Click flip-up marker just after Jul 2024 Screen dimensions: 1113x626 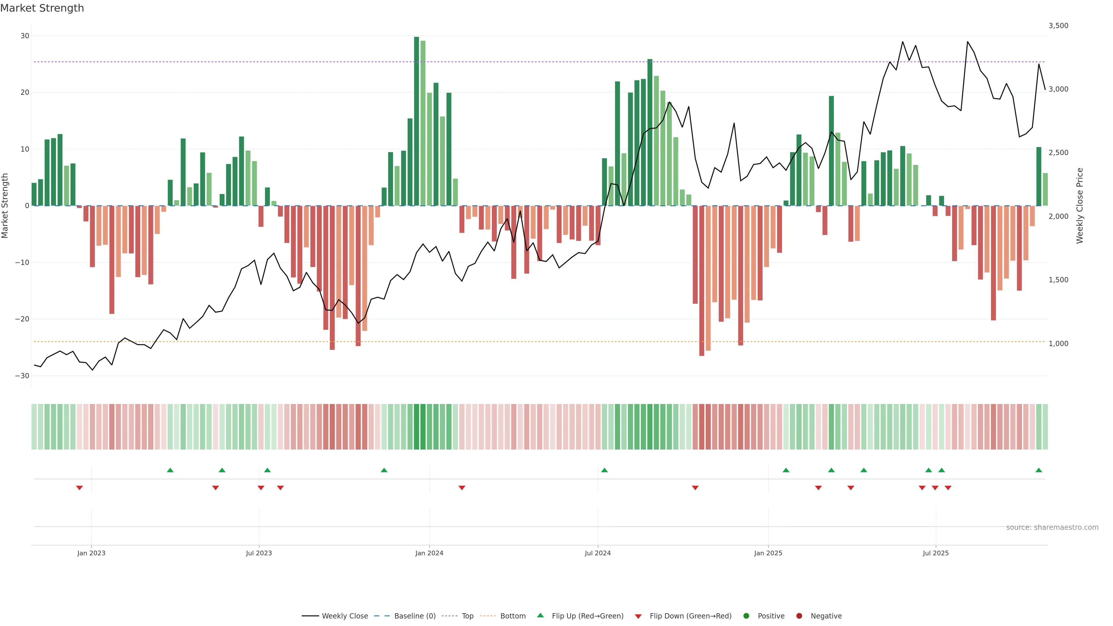click(x=604, y=470)
